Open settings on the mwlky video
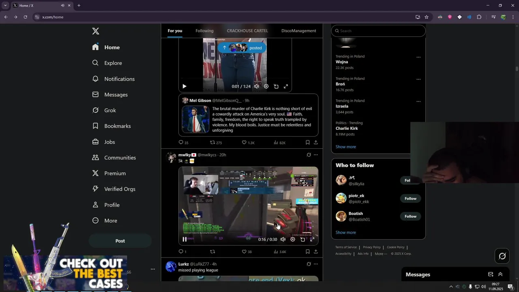519x292 pixels. click(x=293, y=239)
